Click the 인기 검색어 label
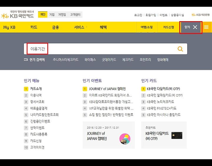 tap(37, 60)
